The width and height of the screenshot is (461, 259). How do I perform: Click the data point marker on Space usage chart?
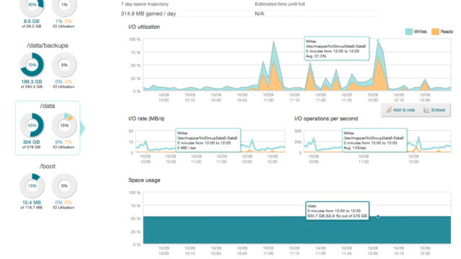377,217
